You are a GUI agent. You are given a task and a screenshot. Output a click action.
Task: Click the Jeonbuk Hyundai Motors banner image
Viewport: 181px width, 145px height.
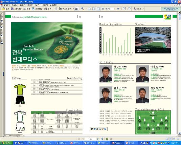point(47,43)
